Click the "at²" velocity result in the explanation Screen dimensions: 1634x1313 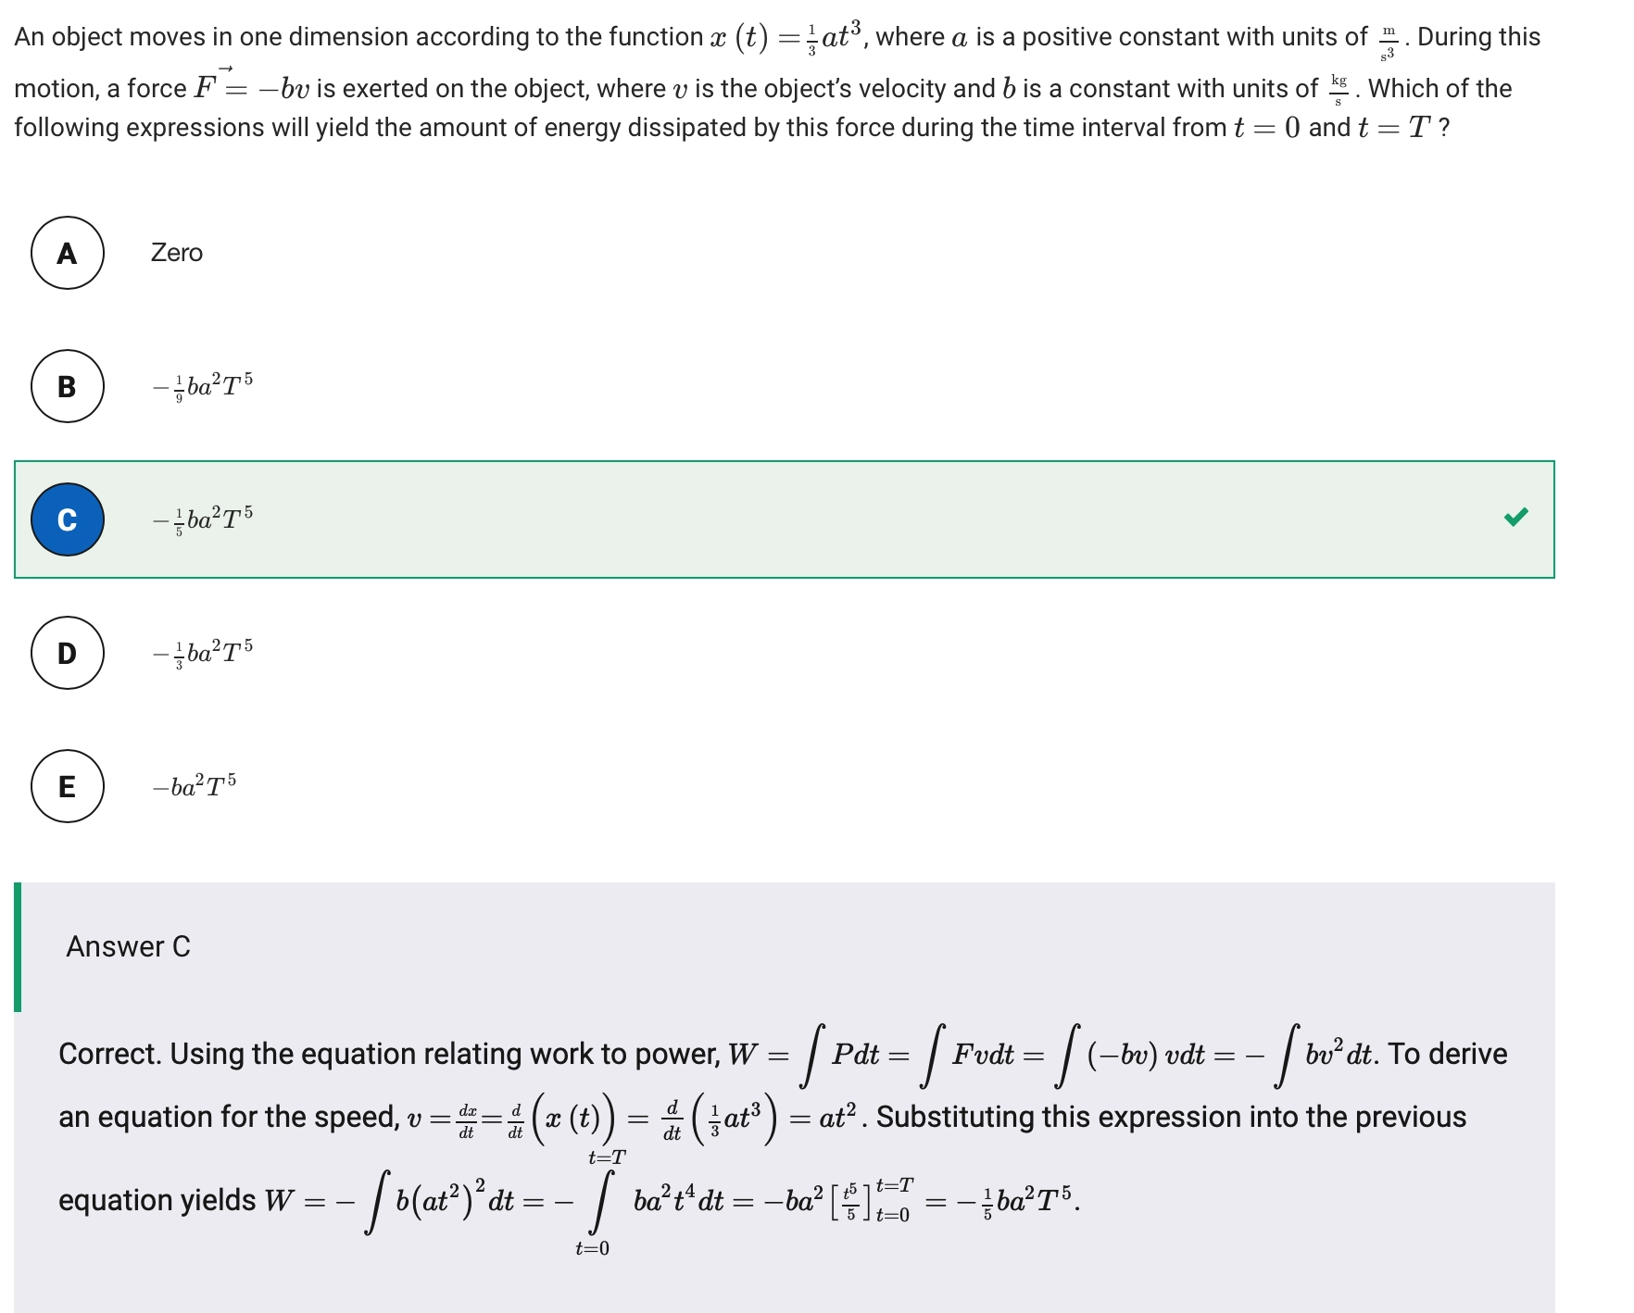pyautogui.click(x=837, y=1117)
